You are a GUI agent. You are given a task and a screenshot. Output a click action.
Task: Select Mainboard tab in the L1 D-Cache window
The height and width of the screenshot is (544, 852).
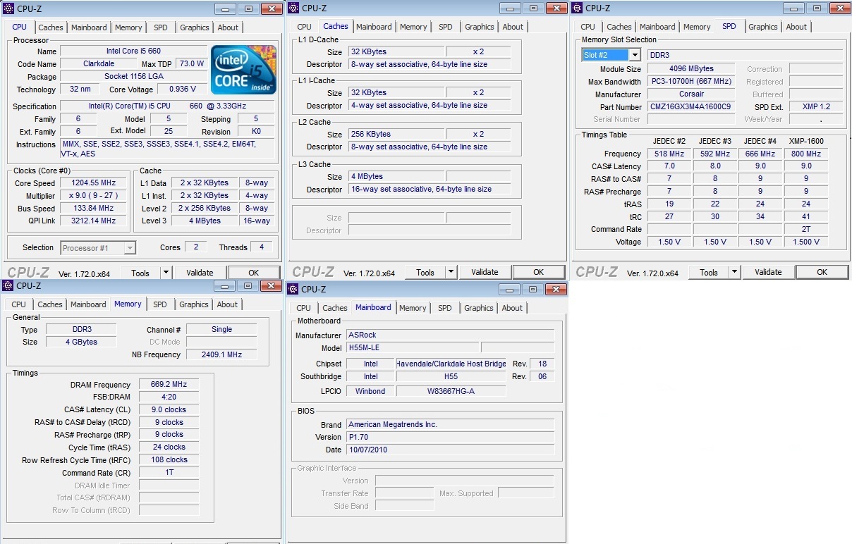click(x=374, y=27)
